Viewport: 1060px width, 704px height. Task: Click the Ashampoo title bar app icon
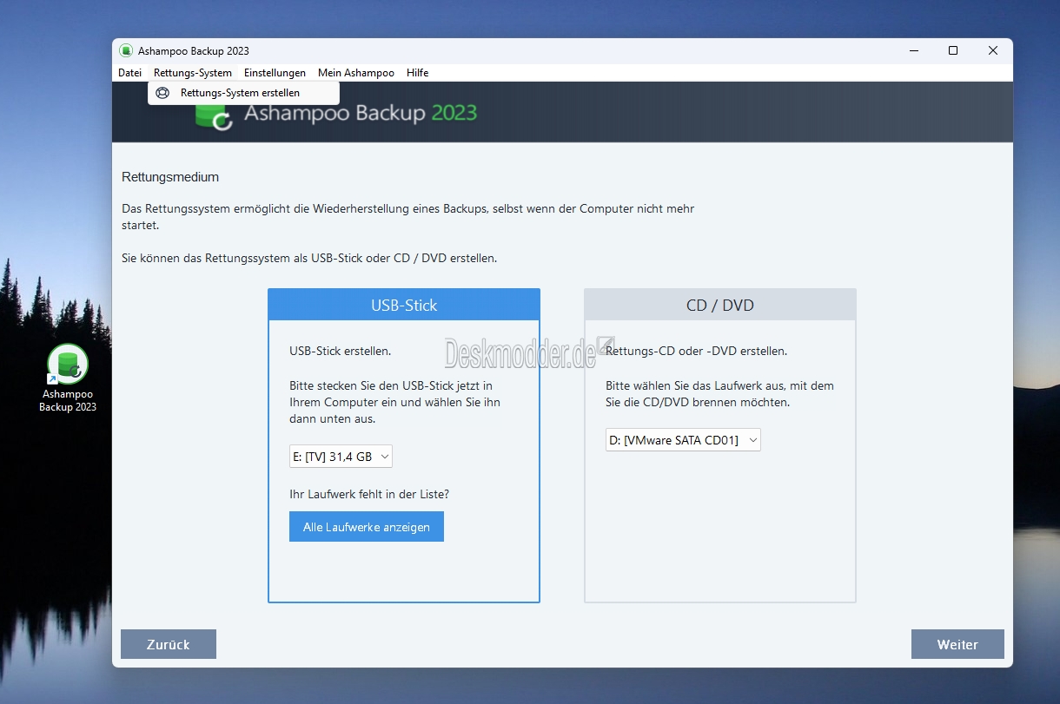pyautogui.click(x=126, y=51)
